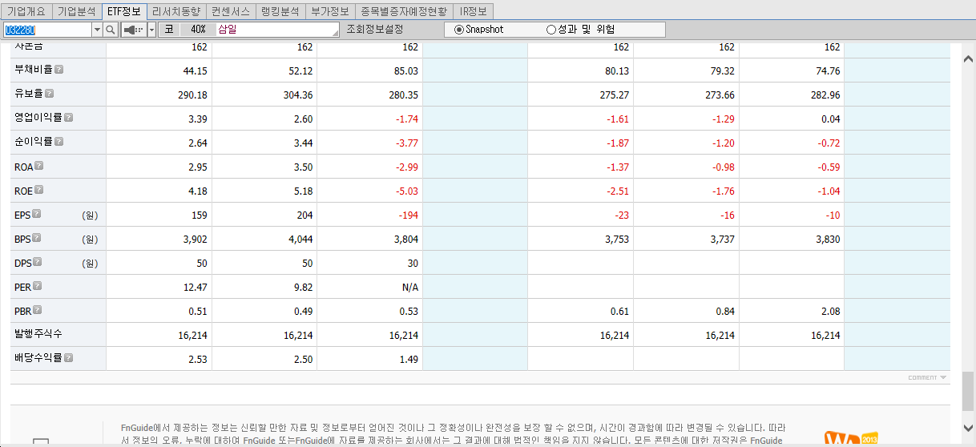This screenshot has height=447, width=976.
Task: Click the 유보율 value 290.18
Action: [192, 95]
